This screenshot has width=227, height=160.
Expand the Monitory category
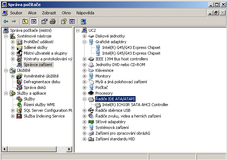(x=84, y=76)
